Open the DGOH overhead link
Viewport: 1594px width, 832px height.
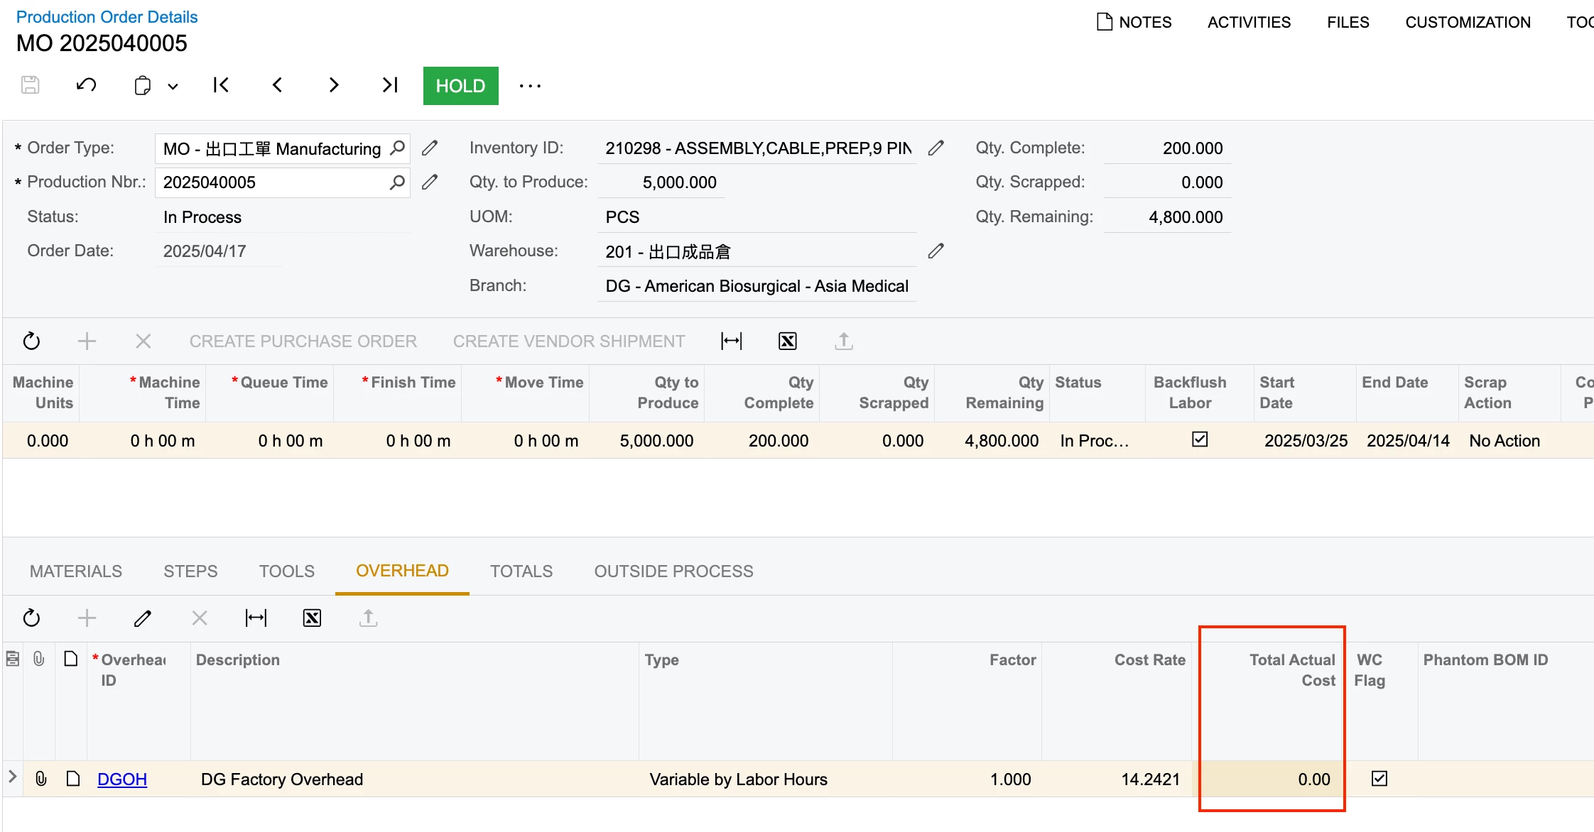122,779
